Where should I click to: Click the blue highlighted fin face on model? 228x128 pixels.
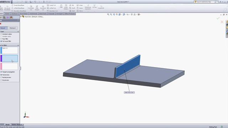(129, 66)
